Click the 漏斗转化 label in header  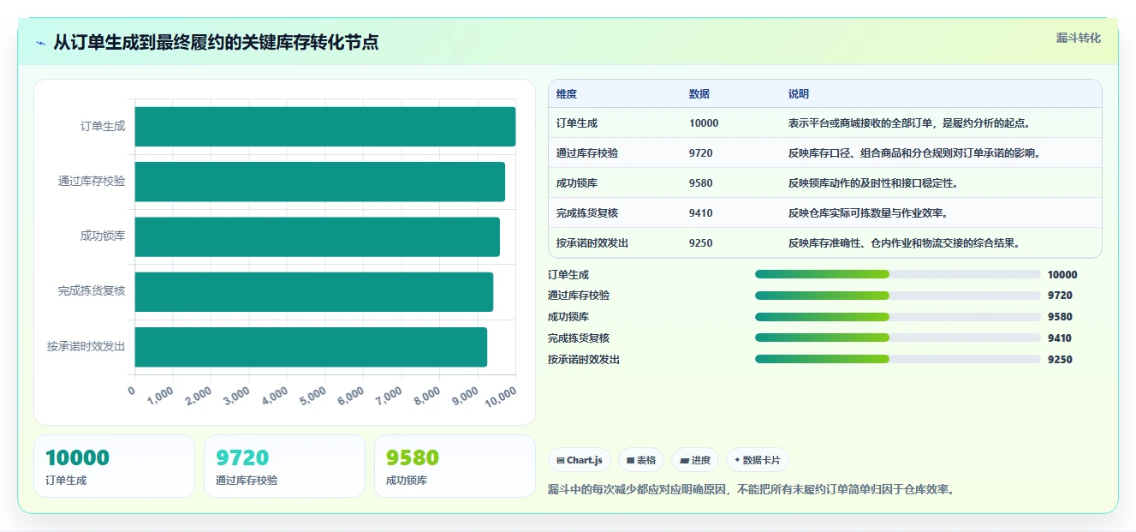pos(1078,38)
